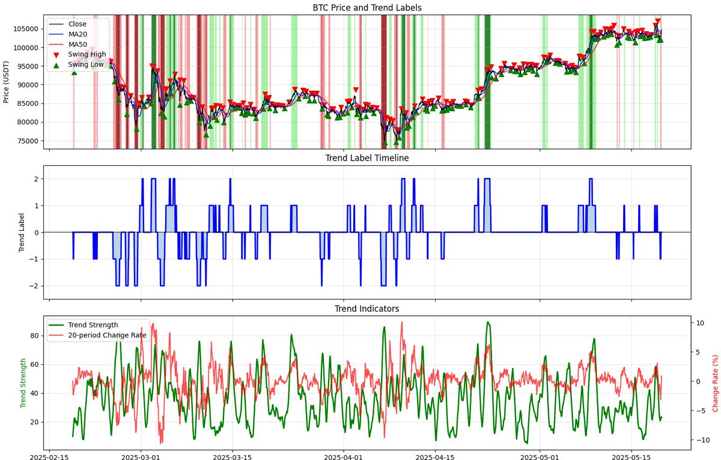Click the red "Change Rate (%)" axis label
Screen dimensions: 721x460
[x=716, y=382]
